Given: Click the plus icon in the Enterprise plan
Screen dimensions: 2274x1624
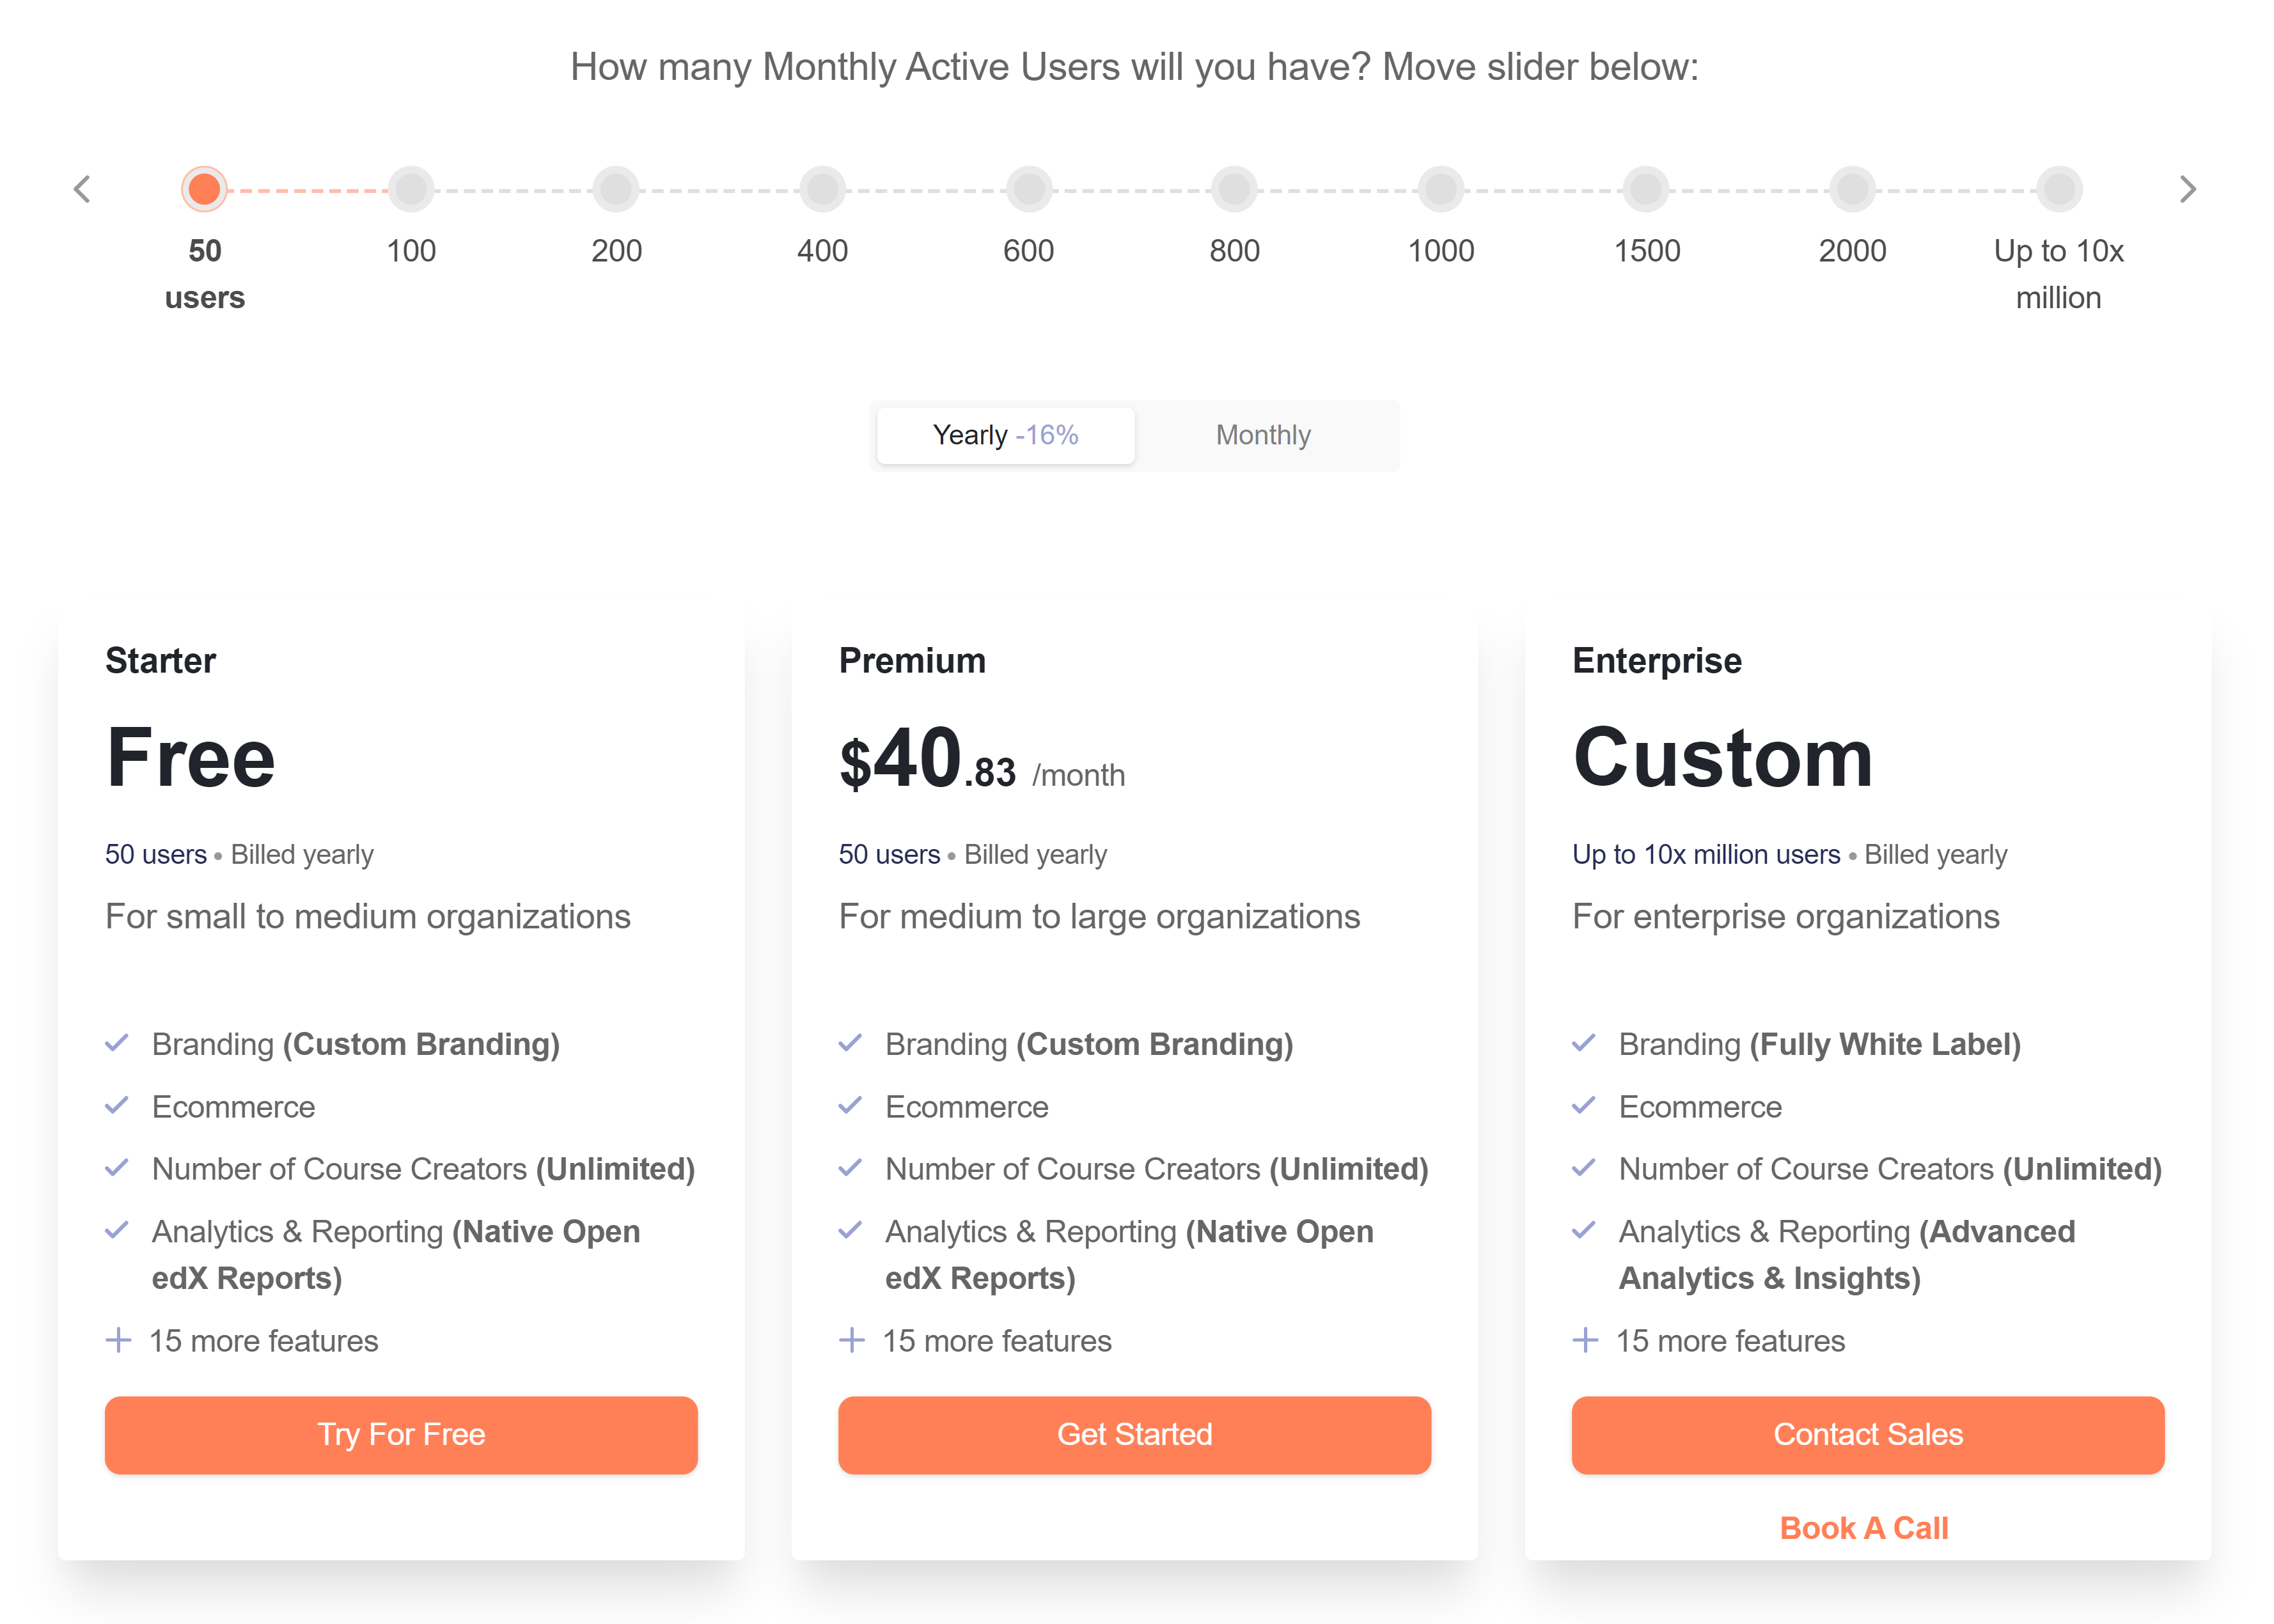Looking at the screenshot, I should click(x=1585, y=1340).
